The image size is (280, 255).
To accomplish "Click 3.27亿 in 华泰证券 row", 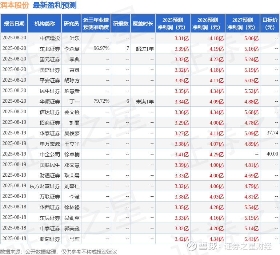I will tap(181, 133).
